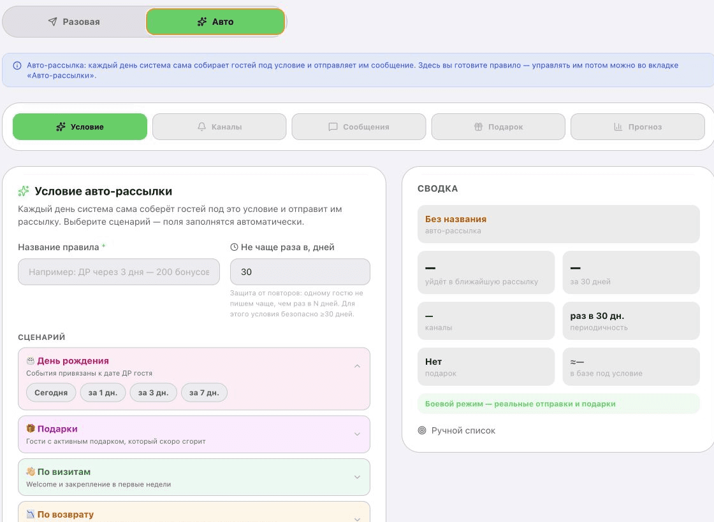Click the sparkle icon on Условие tab
Image resolution: width=714 pixels, height=522 pixels.
61,127
